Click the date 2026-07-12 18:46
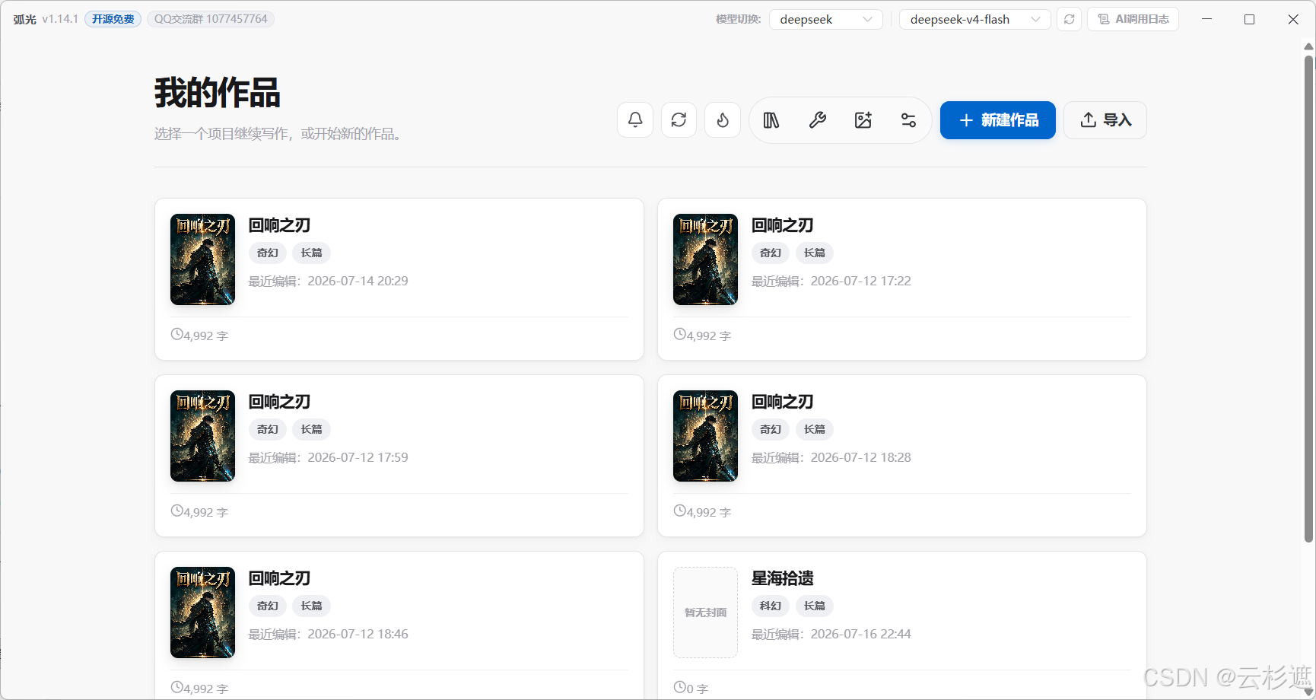Image resolution: width=1316 pixels, height=700 pixels. tap(358, 634)
